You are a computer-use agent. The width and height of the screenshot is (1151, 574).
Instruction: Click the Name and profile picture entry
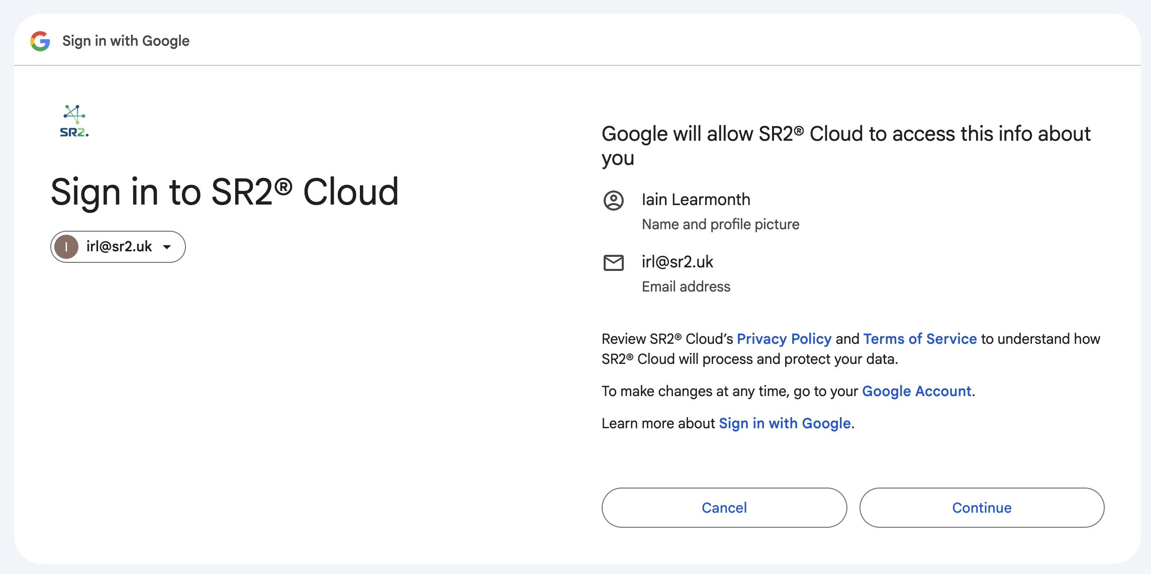tap(720, 224)
